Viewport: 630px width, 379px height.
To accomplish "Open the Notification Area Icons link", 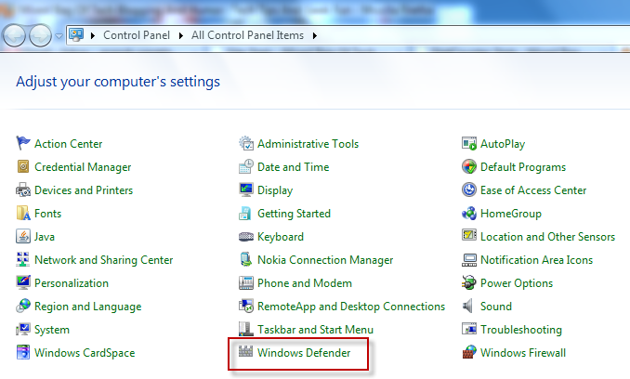I will 537,260.
